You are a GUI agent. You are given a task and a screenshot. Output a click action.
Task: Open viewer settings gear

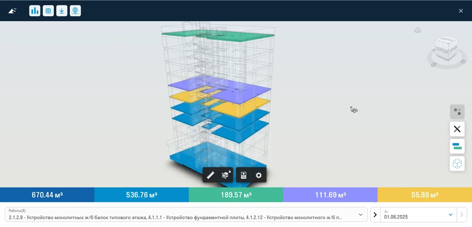coord(258,175)
